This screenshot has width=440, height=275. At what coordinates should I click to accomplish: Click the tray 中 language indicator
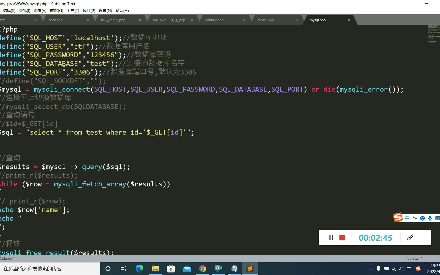pos(409,269)
